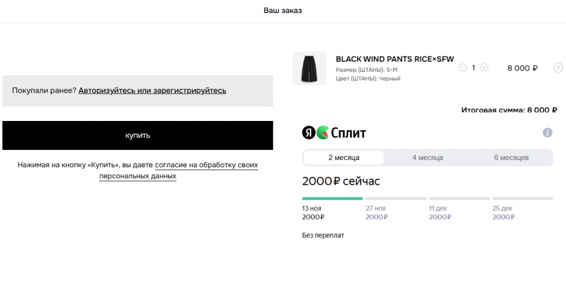Click the 'Итоговая сумма: 8 000 ₽' total
This screenshot has width=566, height=281.
click(509, 110)
